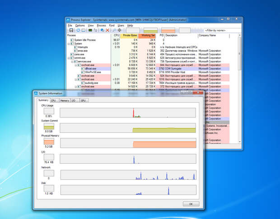
Task: Sort by the Description column header
Action: [181, 35]
